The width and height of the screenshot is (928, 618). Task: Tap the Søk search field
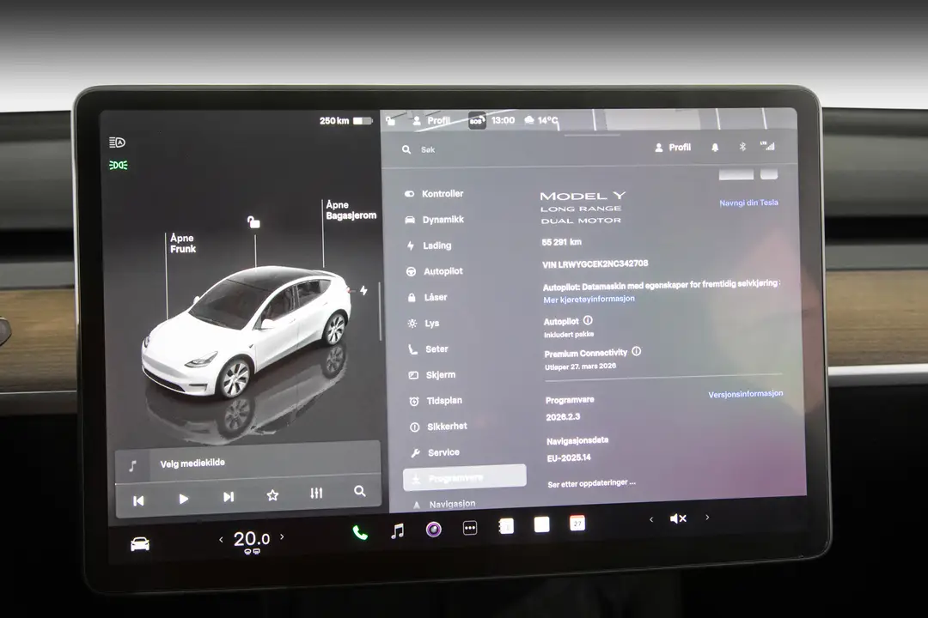click(x=428, y=149)
